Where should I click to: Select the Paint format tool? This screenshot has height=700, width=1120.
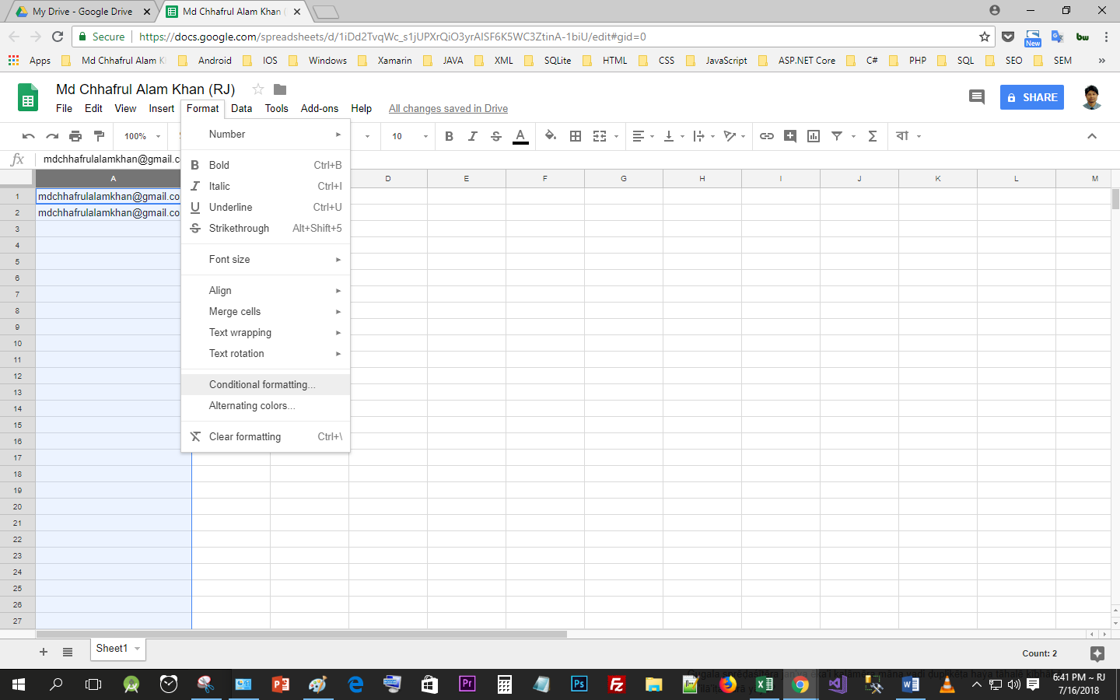pos(99,136)
